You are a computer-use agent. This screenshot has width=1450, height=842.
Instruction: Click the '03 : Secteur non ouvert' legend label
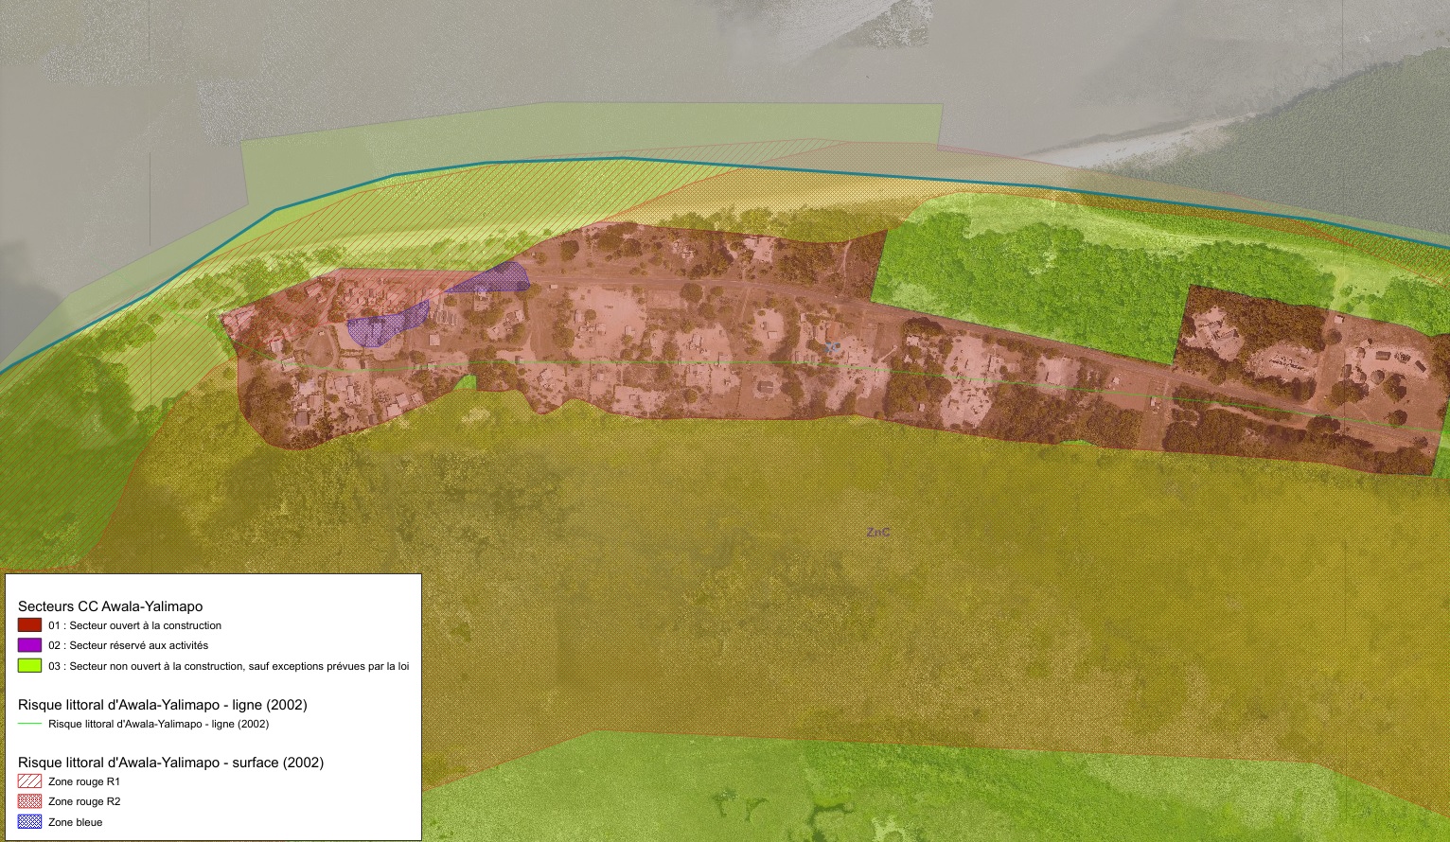pos(228,666)
